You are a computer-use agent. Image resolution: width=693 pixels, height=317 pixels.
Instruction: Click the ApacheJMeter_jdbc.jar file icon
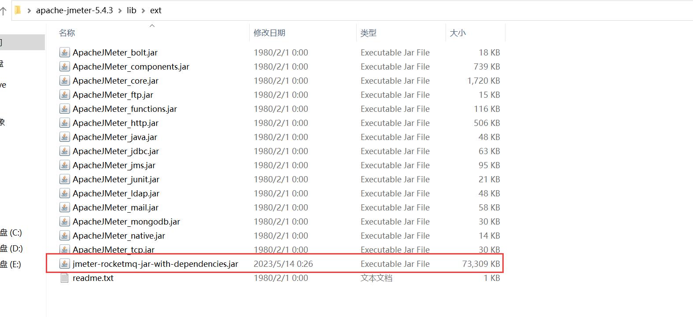pyautogui.click(x=64, y=151)
